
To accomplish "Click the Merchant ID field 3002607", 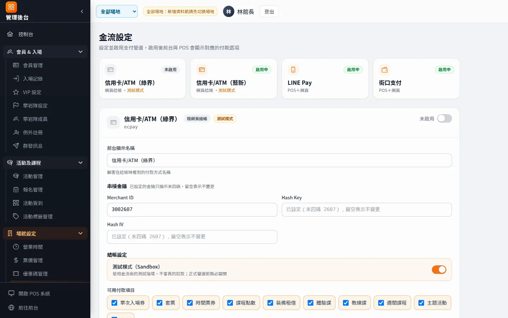I will (x=192, y=210).
